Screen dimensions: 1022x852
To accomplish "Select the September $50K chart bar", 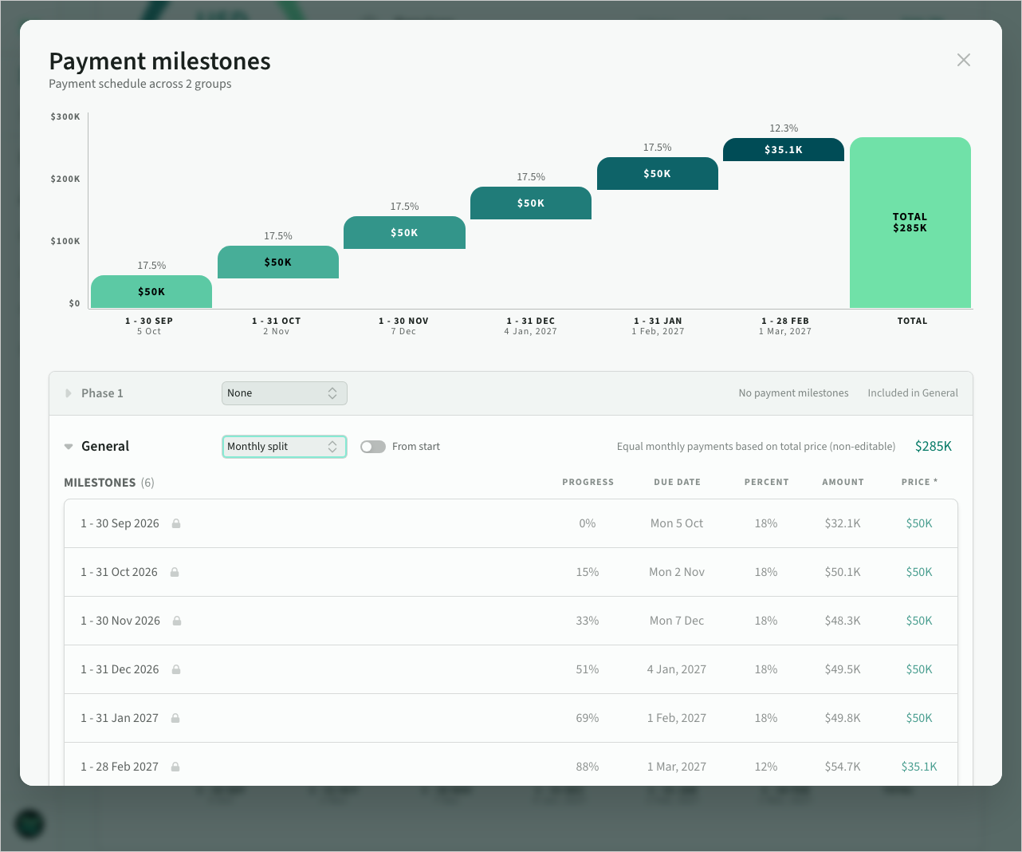I will 151,292.
